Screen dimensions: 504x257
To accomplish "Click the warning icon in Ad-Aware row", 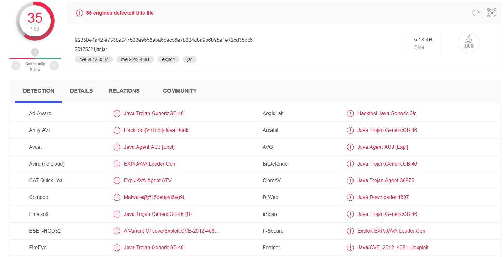I will coord(117,114).
